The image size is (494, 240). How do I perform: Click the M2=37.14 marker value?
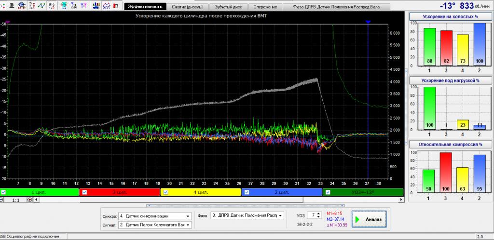point(336,219)
